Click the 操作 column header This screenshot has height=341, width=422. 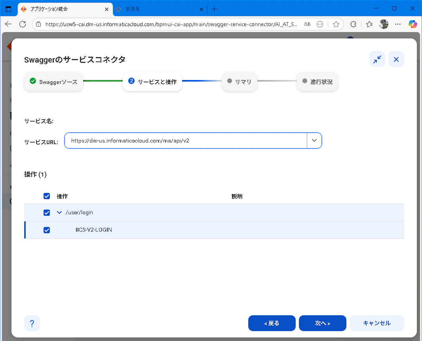(62, 196)
